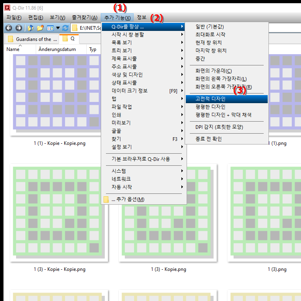This screenshot has height=301, width=301.
Task: Open the 네트워크 submenu entry
Action: 143,179
